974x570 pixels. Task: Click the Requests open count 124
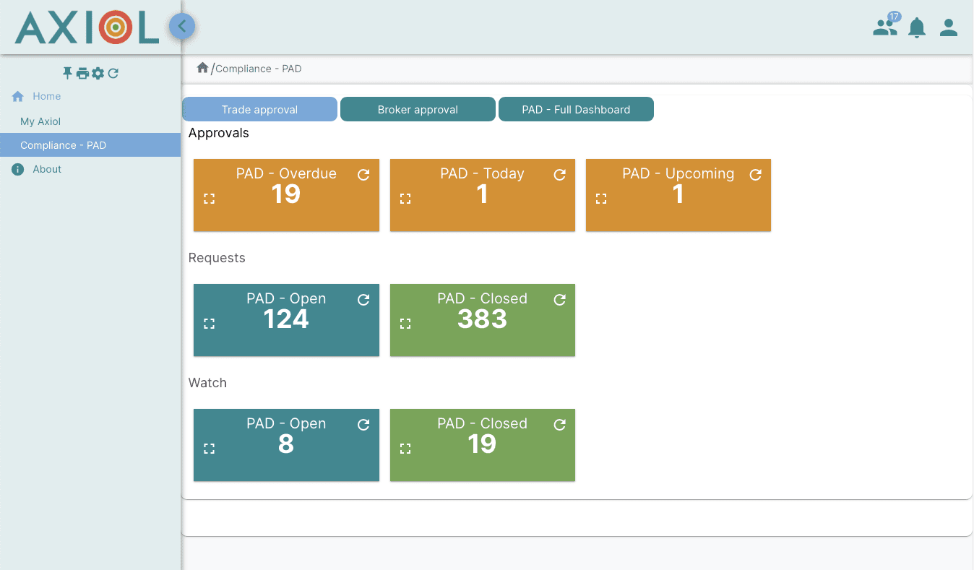tap(286, 319)
